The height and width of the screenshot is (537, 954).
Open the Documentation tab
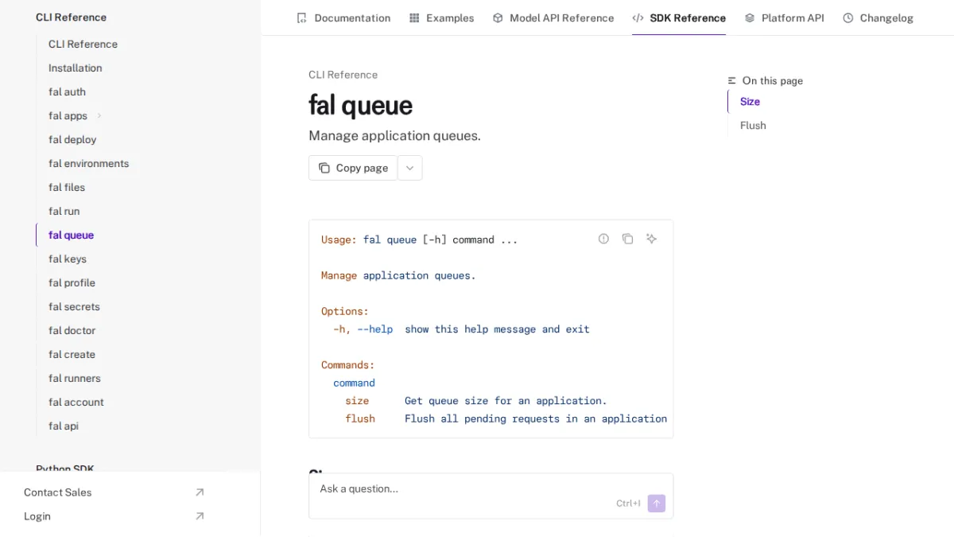pos(343,18)
